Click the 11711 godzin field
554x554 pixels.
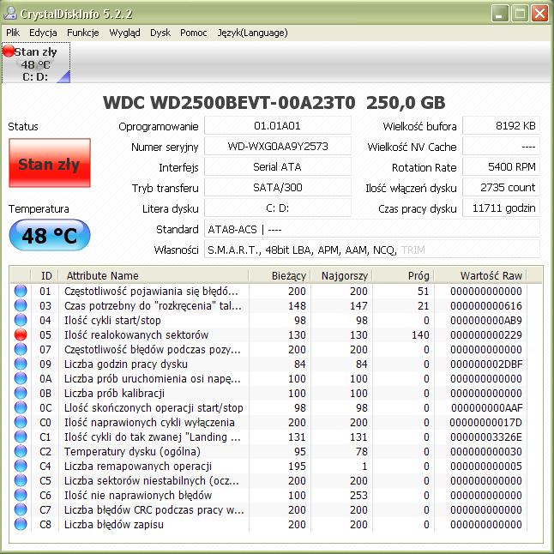[502, 208]
